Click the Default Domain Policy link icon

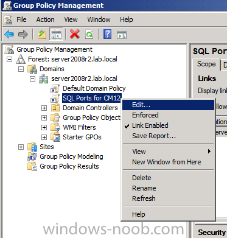coord(55,88)
